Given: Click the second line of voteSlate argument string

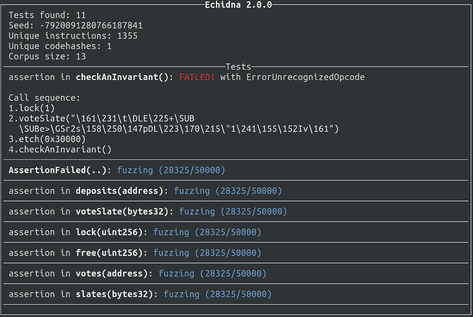Looking at the screenshot, I should point(179,129).
